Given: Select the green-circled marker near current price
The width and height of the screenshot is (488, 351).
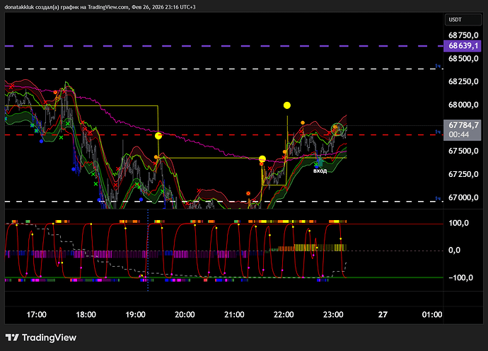Looking at the screenshot, I should click(x=338, y=129).
